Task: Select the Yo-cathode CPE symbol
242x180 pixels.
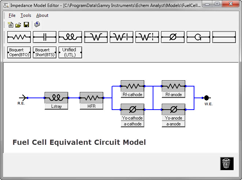Action: click(133, 110)
